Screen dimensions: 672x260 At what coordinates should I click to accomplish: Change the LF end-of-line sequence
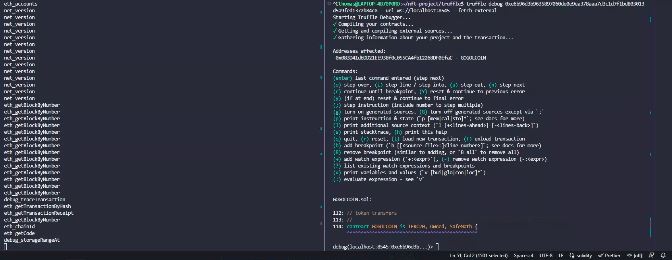(561, 256)
